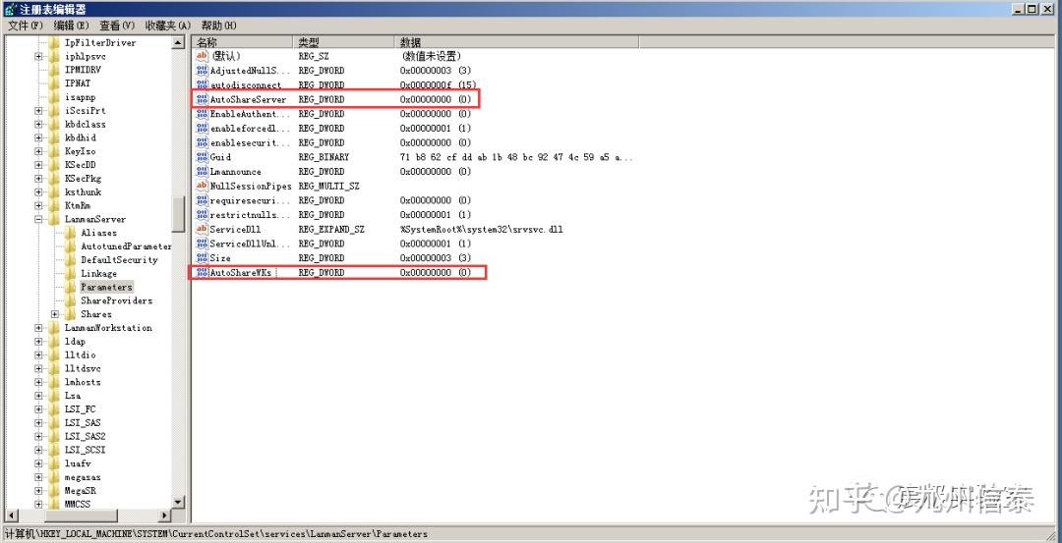Screen dimensions: 1062x543
Task: Click tree horizontal scroll right arrow
Action: pyautogui.click(x=164, y=516)
